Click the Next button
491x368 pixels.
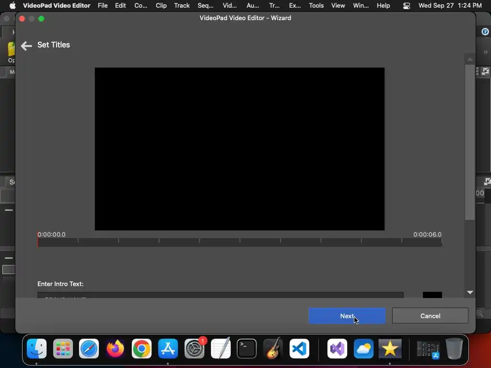[347, 316]
